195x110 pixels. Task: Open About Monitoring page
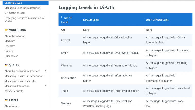15,36
